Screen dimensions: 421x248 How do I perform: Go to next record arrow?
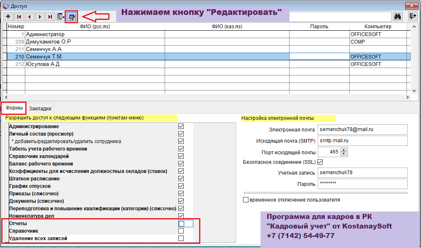point(40,17)
